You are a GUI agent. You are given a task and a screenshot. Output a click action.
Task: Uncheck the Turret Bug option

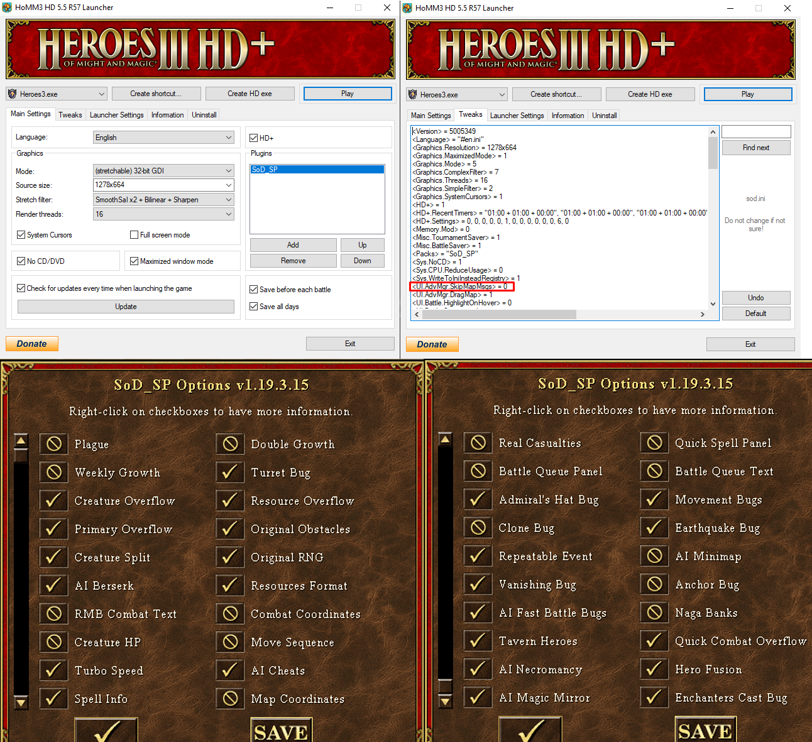(x=230, y=472)
